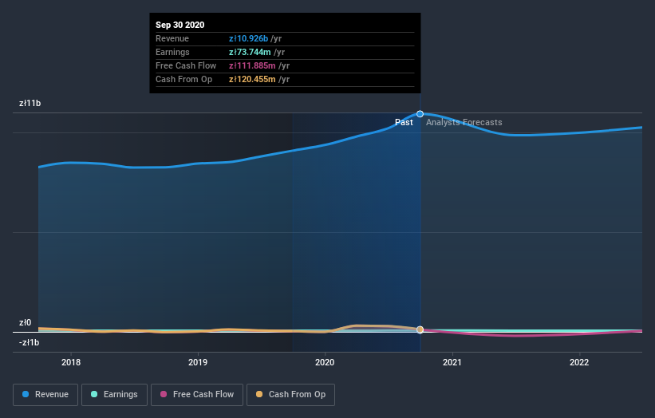This screenshot has height=418, width=655.
Task: Click the zł10.926b revenue value
Action: 249,38
